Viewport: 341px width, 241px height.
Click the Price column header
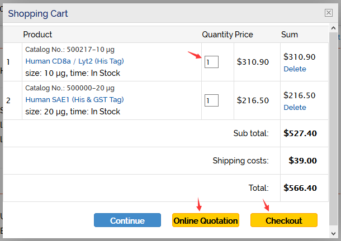point(244,35)
